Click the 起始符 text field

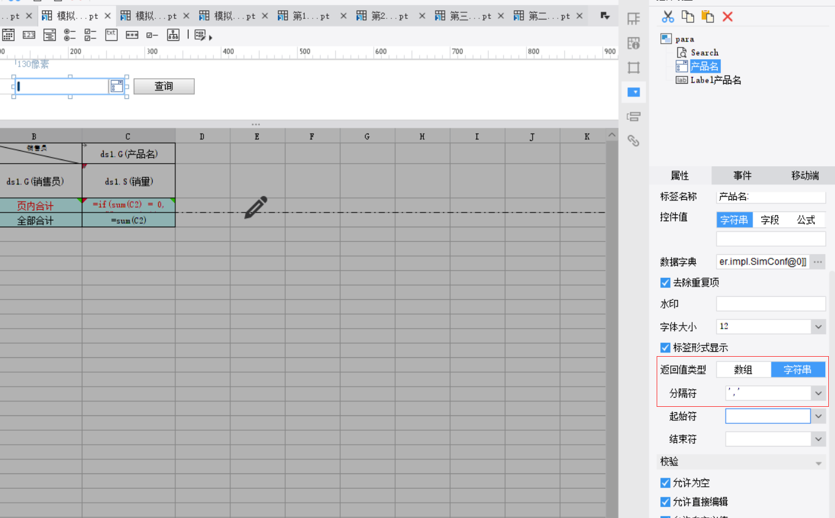768,417
